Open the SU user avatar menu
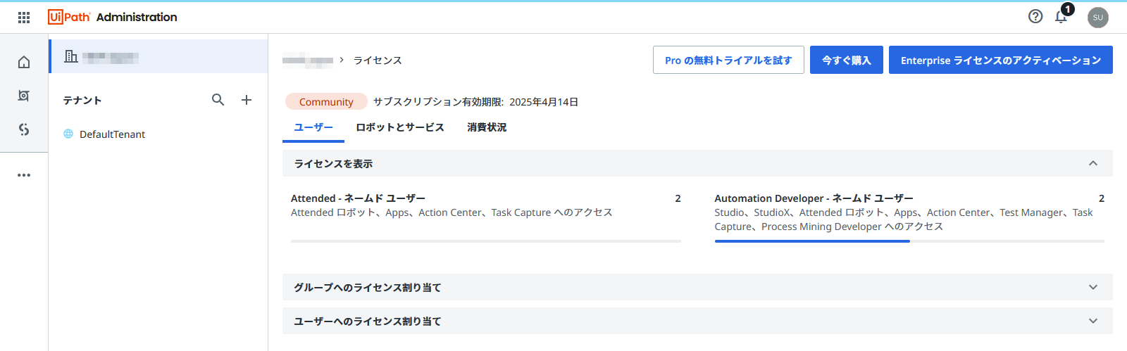Image resolution: width=1127 pixels, height=351 pixels. click(x=1097, y=18)
